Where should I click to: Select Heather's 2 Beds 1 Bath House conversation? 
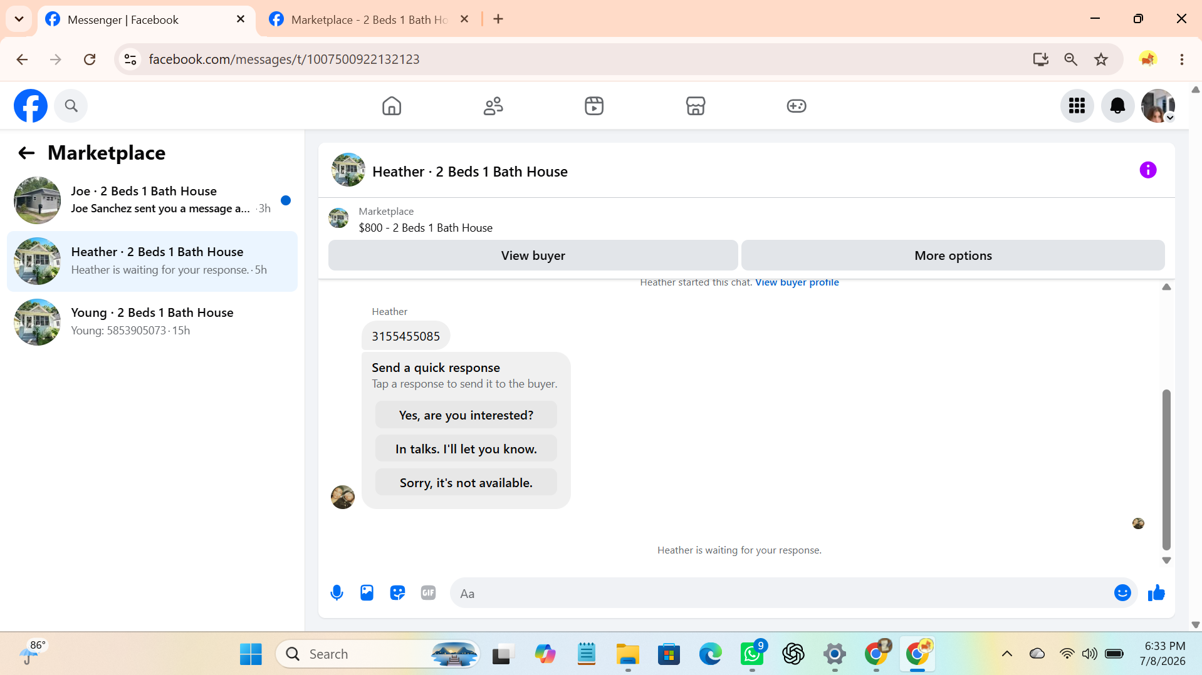pos(152,261)
